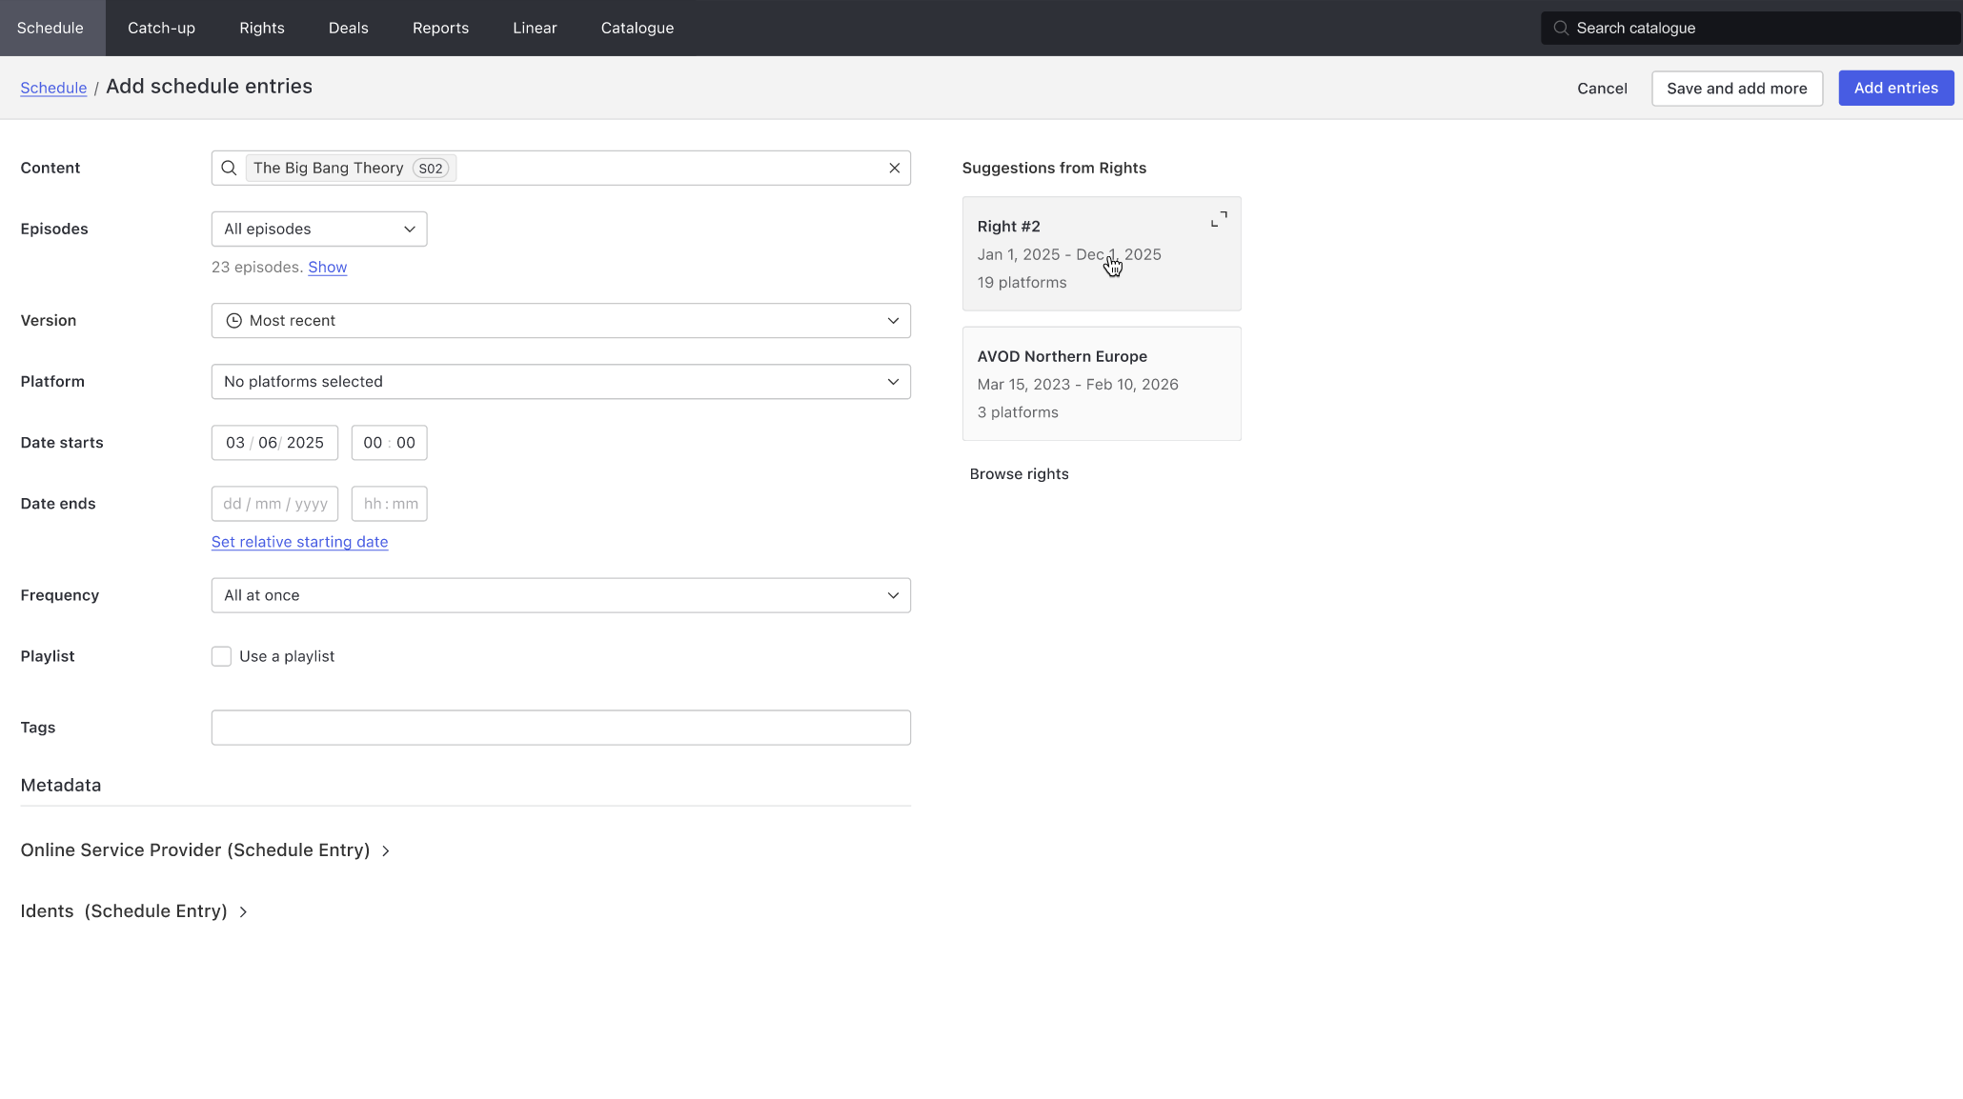Enable the Use a playlist checkbox
Image resolution: width=1963 pixels, height=1099 pixels.
[221, 656]
